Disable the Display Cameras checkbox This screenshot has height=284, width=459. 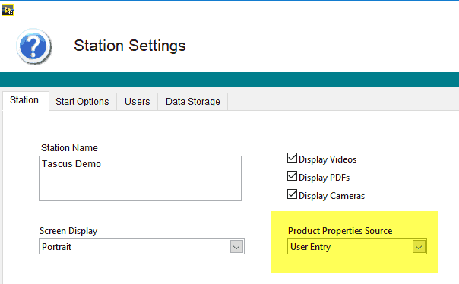pos(292,194)
